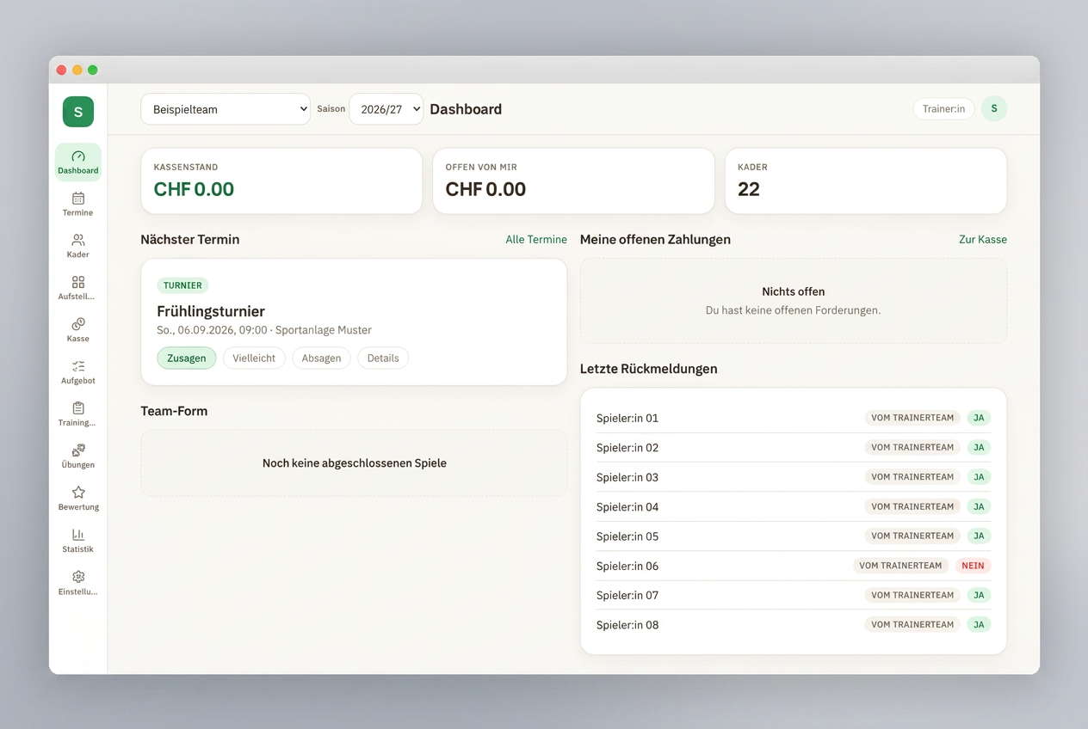The width and height of the screenshot is (1088, 729).
Task: Click the TURNIER tag
Action: tap(182, 285)
